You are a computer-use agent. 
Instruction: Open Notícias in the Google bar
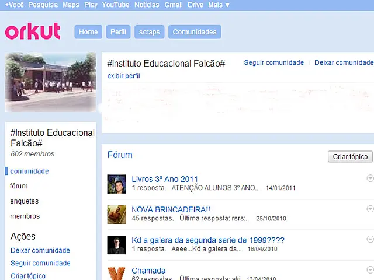[x=147, y=5]
